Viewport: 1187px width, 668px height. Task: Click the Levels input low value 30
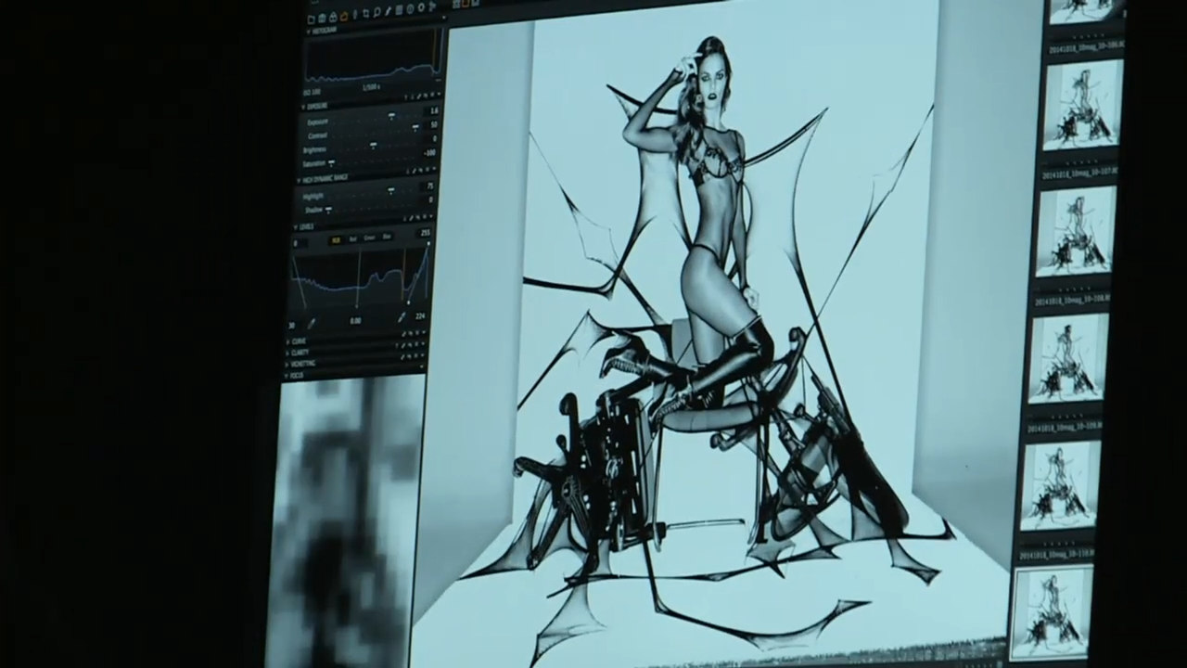(292, 325)
